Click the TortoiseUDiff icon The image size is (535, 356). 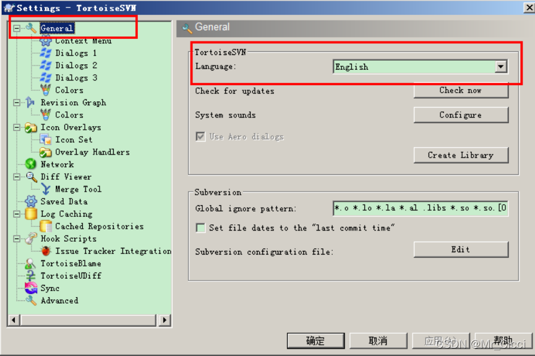click(31, 276)
